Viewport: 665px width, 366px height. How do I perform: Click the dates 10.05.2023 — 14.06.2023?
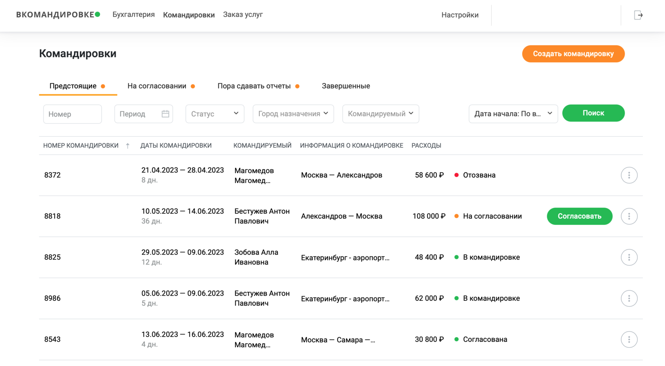pos(182,211)
